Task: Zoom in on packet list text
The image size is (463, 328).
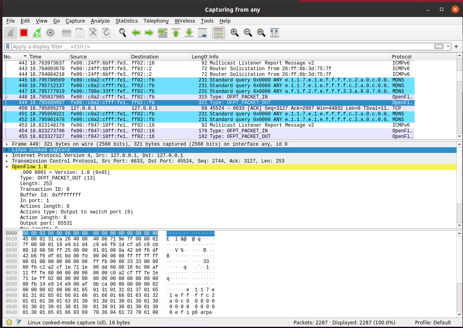Action: coord(235,33)
